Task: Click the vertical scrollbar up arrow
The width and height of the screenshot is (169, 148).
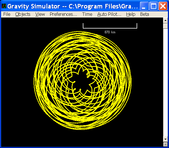Action: click(165, 21)
